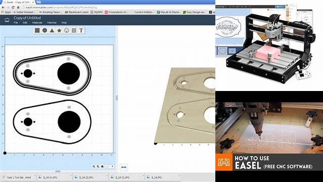Open the apps grid tool
The image size is (323, 182).
74,30
